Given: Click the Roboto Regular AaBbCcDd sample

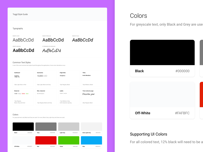Looking at the screenshot, I should coord(53,40).
